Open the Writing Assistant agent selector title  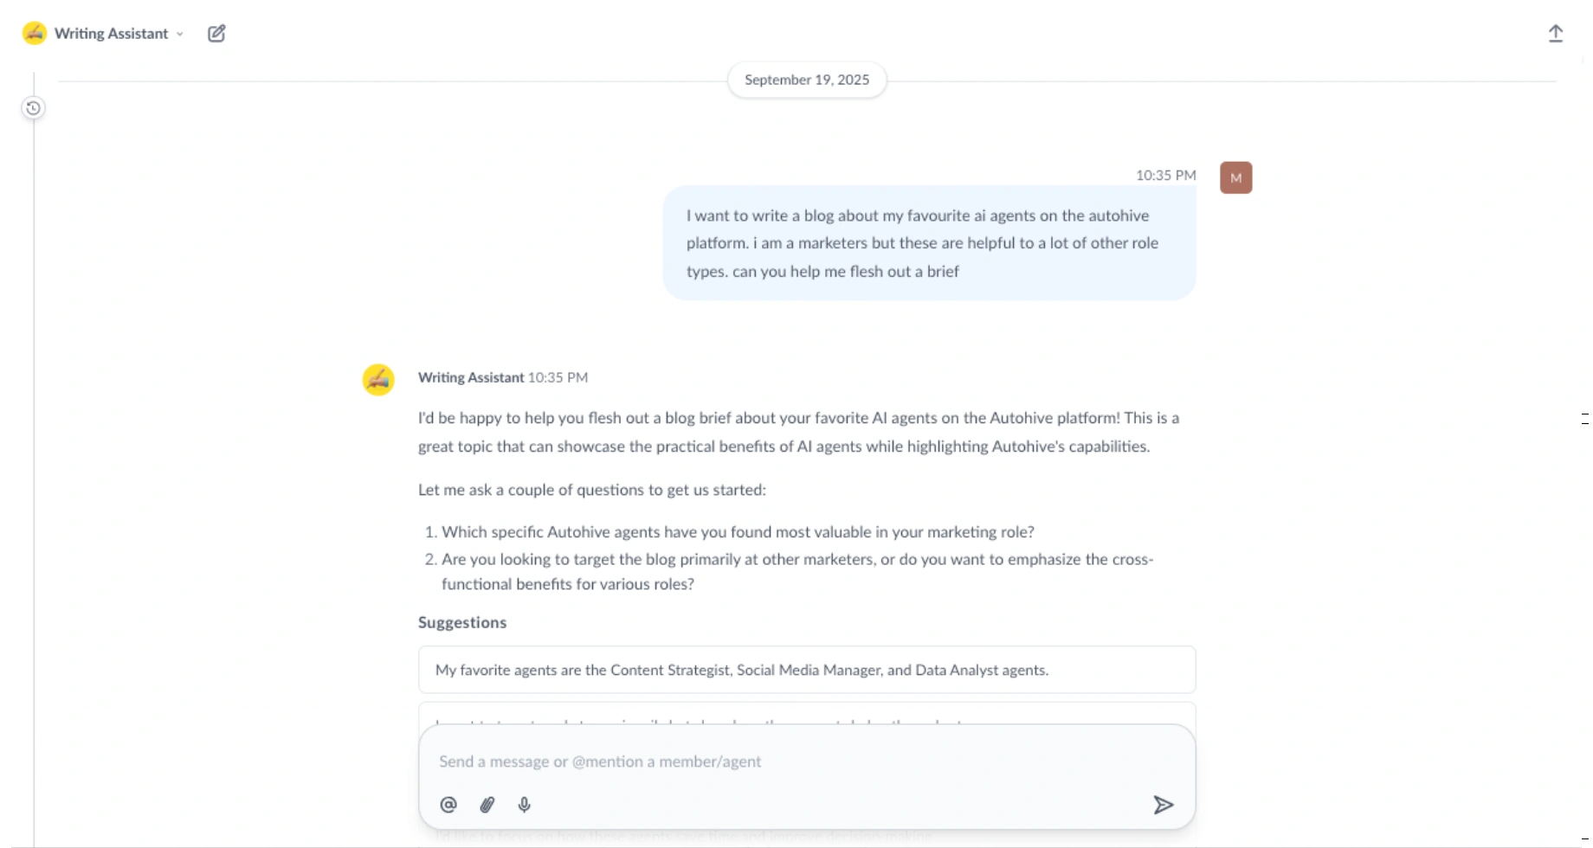coord(111,34)
